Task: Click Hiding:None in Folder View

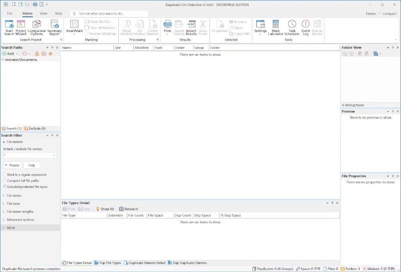Action: click(x=353, y=105)
